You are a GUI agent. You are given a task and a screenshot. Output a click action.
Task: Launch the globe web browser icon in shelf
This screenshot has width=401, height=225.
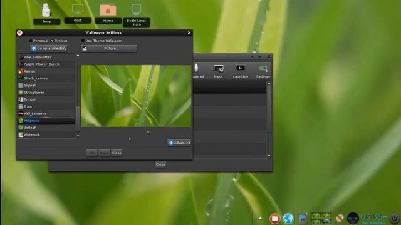[288, 219]
